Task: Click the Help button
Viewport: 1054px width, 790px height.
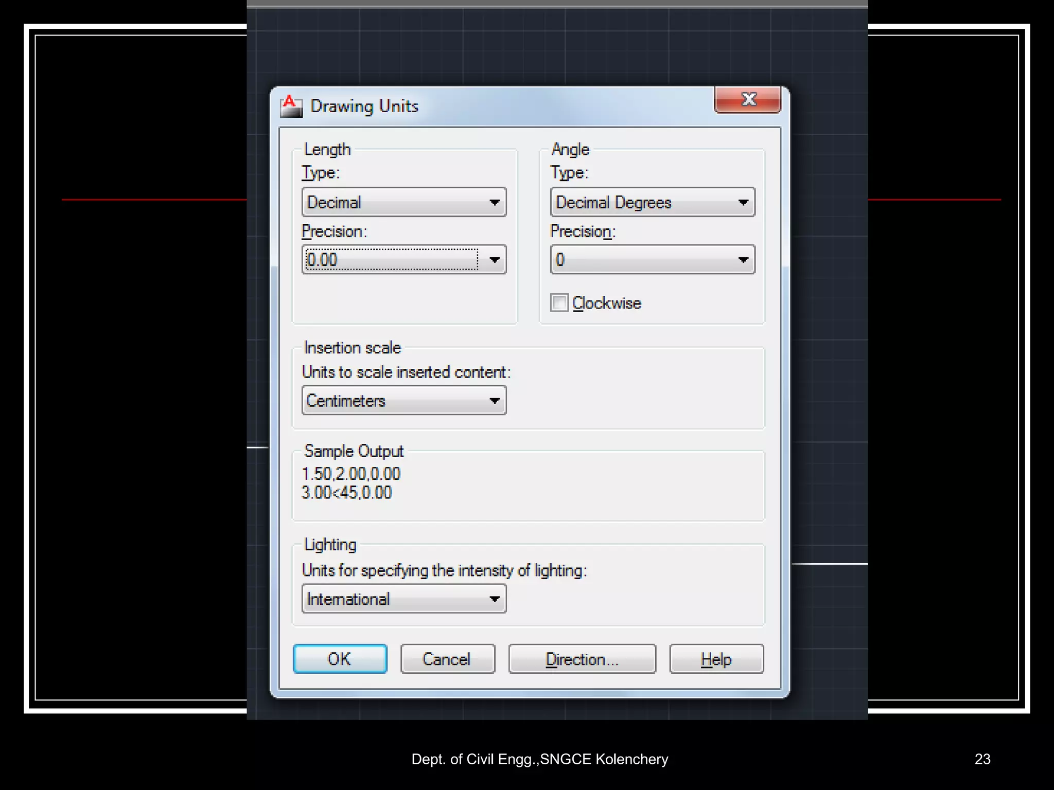Action: [716, 659]
